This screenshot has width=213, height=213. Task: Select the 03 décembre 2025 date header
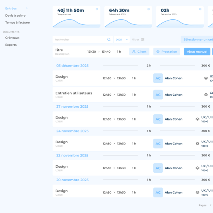click(x=72, y=65)
